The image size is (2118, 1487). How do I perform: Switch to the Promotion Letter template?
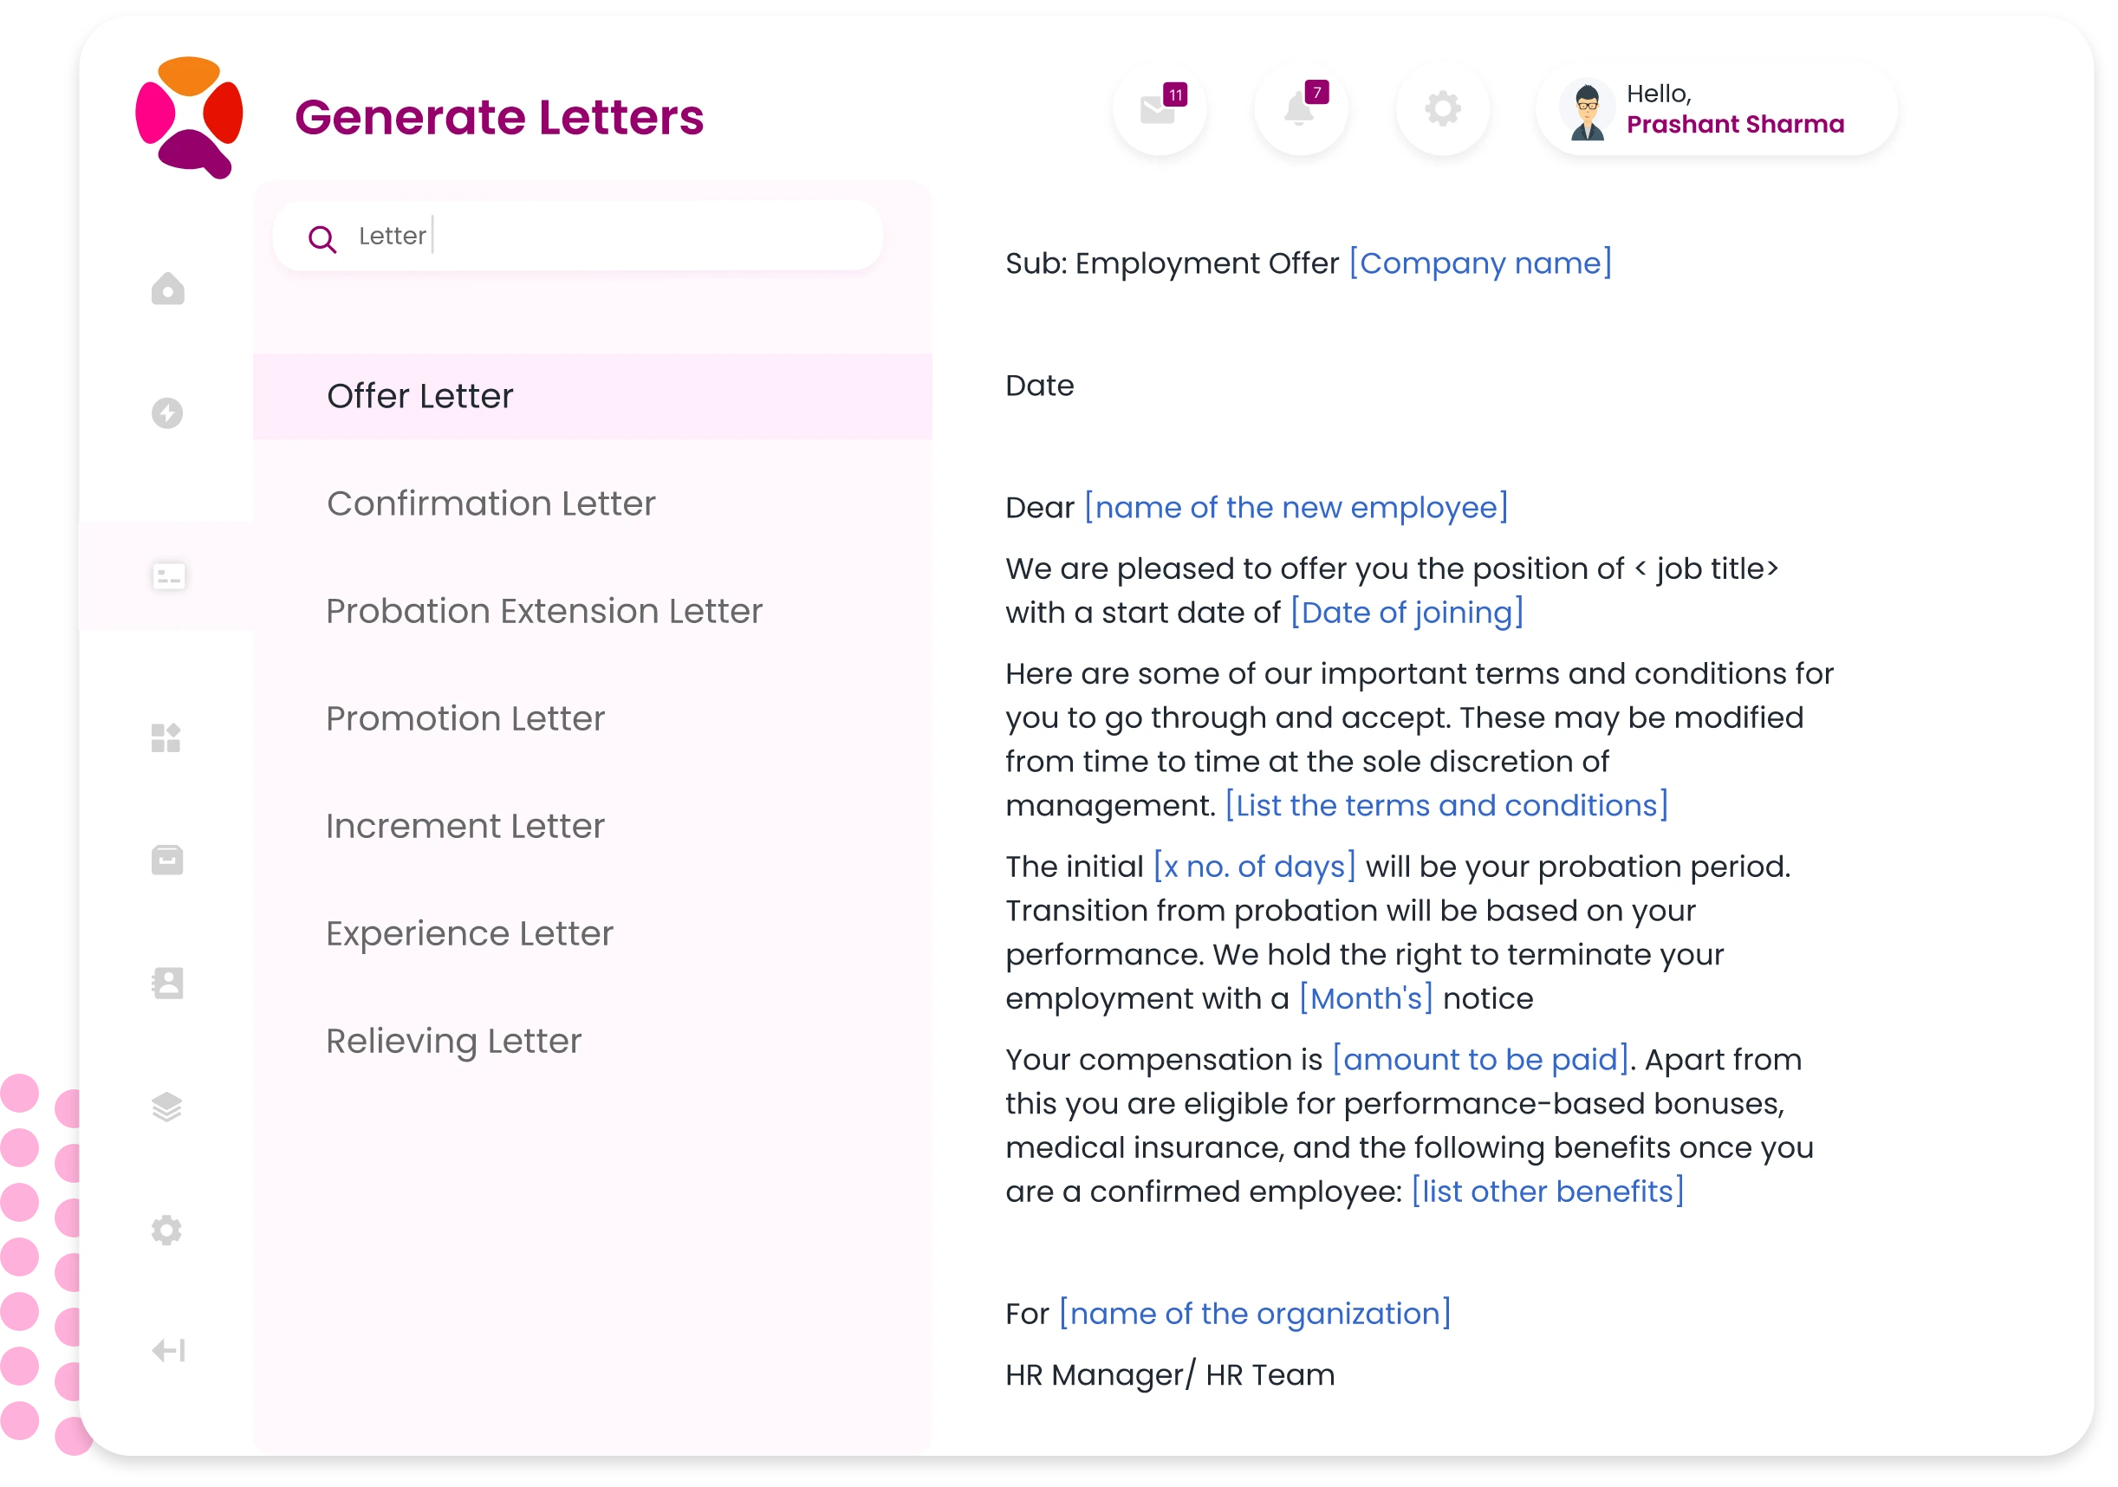[x=466, y=718]
